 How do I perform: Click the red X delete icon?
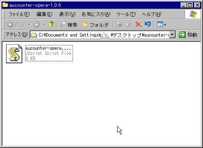coord(138,25)
